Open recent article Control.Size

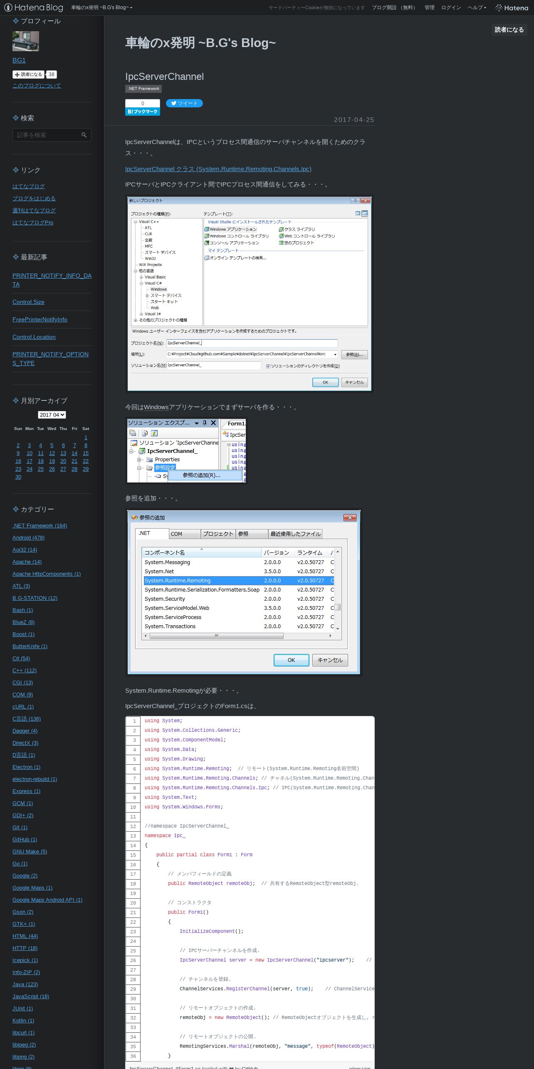click(28, 302)
